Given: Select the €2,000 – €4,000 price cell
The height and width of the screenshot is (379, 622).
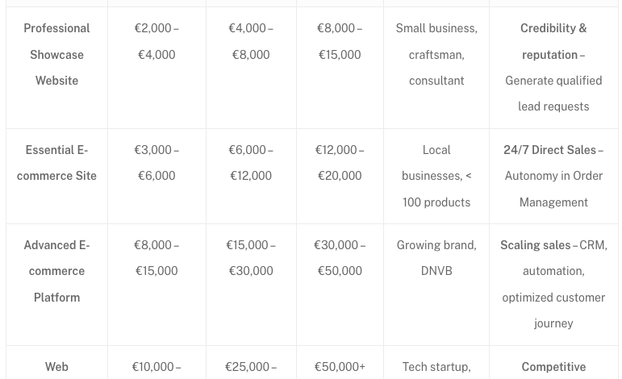Looking at the screenshot, I should click(x=157, y=42).
